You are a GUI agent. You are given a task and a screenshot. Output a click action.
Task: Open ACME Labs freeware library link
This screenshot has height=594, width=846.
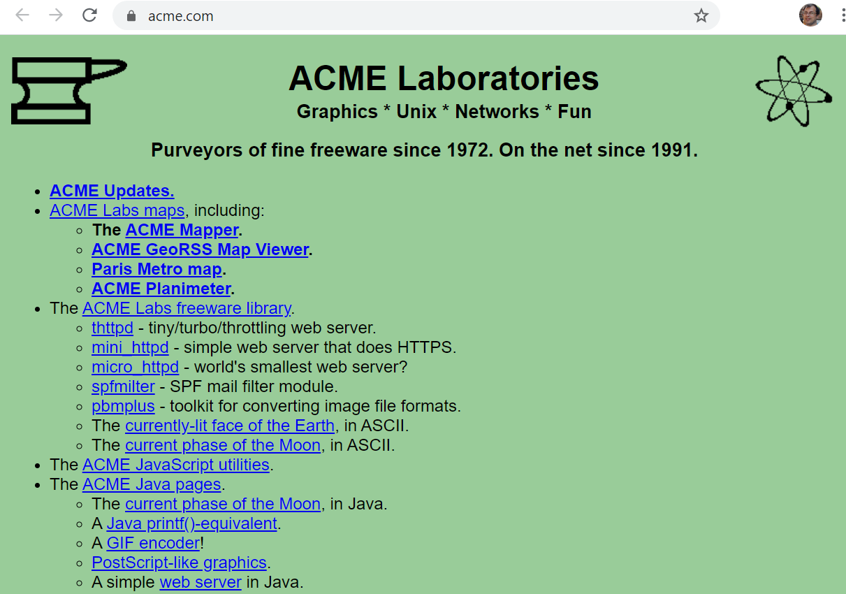[187, 308]
